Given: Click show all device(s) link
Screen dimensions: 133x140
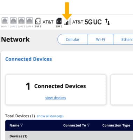Looking at the screenshot, I should click(x=50, y=116).
